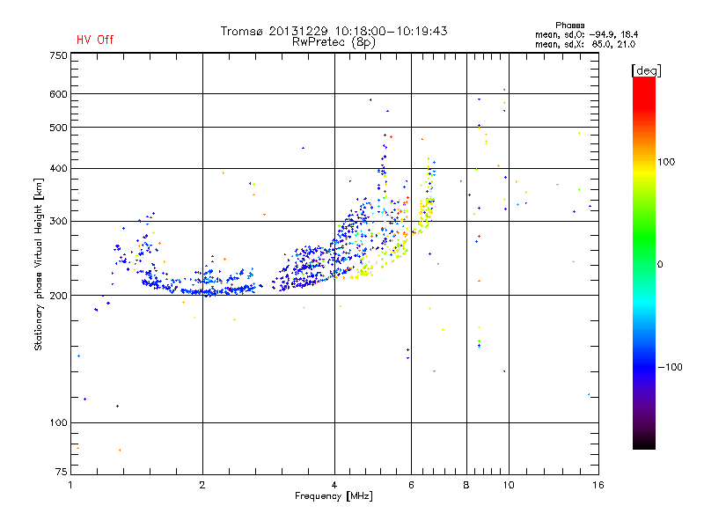
Task: Select the 'mean, sd,X: 85.0, 21.0' line
Action: point(585,44)
